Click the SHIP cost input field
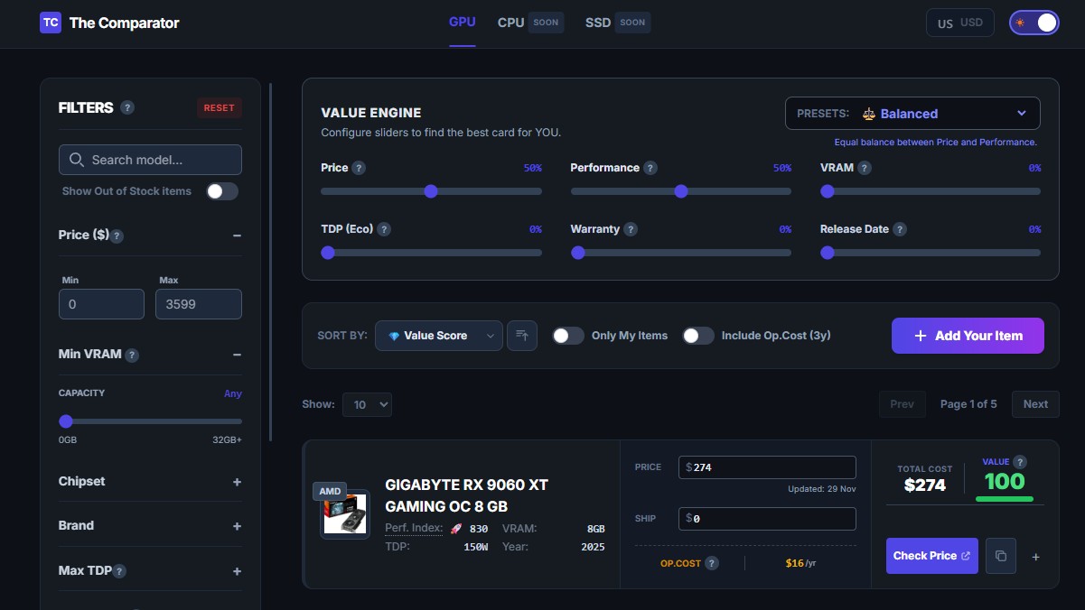Image resolution: width=1085 pixels, height=610 pixels. (767, 519)
